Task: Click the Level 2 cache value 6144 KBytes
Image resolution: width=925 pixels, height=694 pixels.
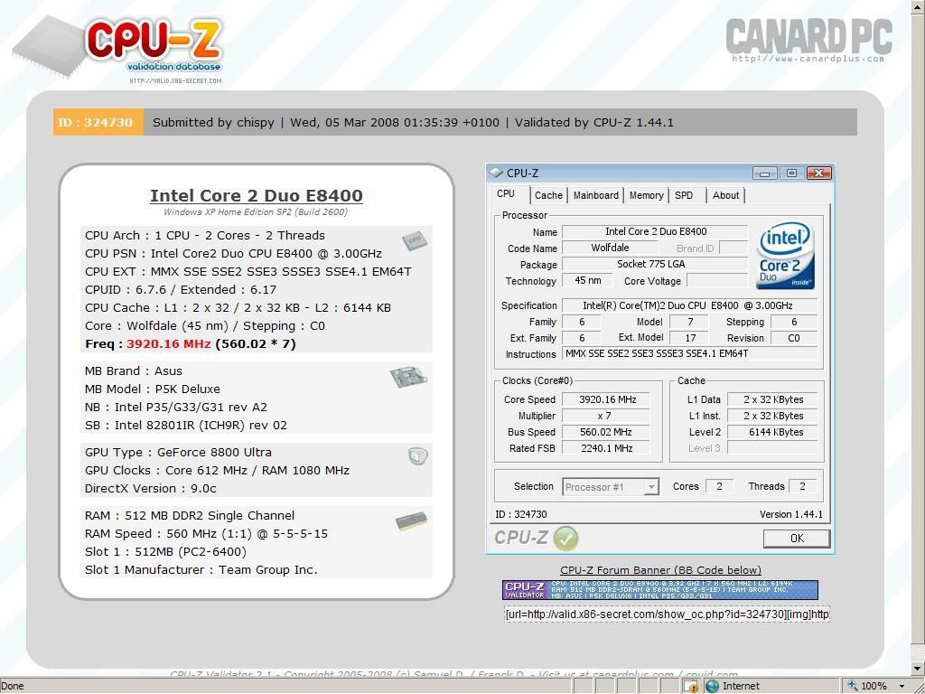Action: pyautogui.click(x=773, y=432)
